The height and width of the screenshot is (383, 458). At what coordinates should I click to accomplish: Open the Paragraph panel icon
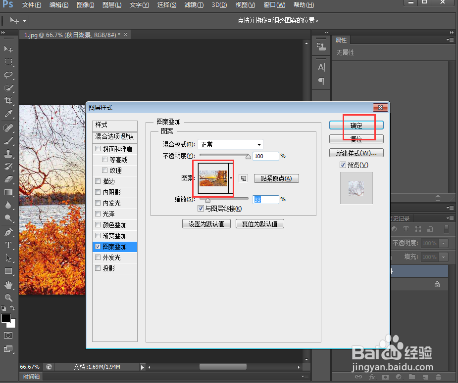point(321,80)
